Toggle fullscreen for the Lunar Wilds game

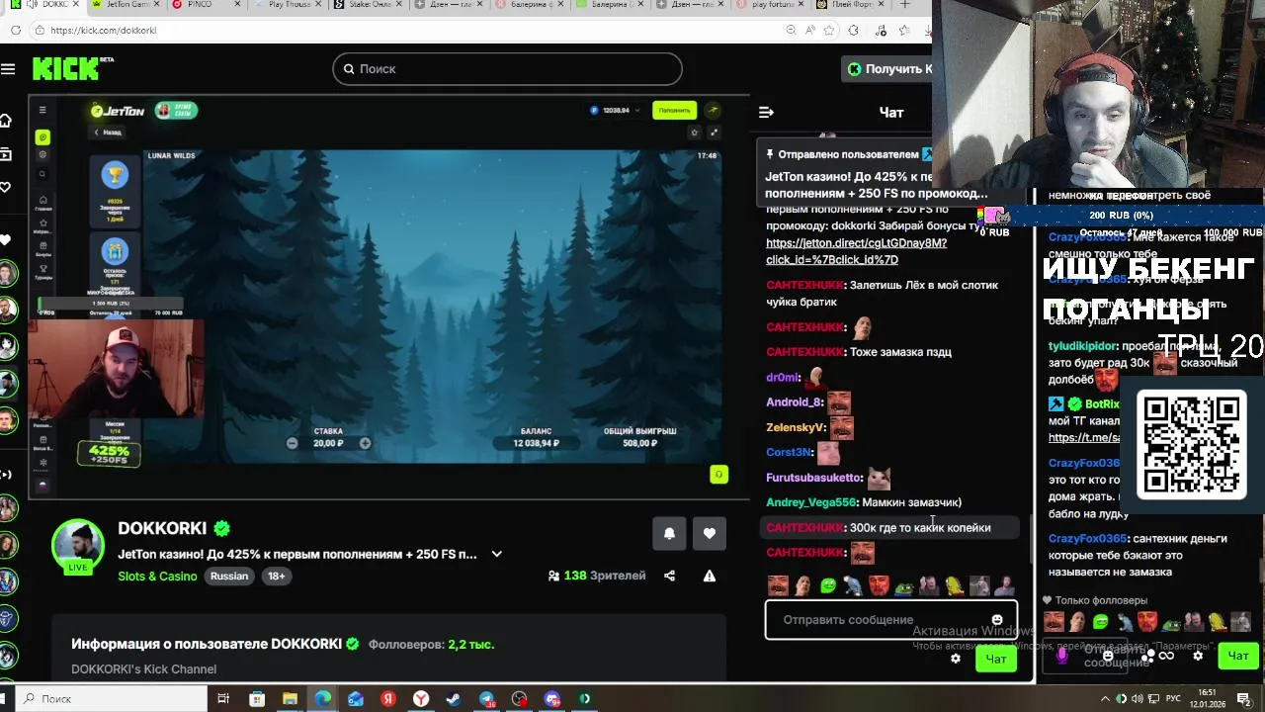714,133
